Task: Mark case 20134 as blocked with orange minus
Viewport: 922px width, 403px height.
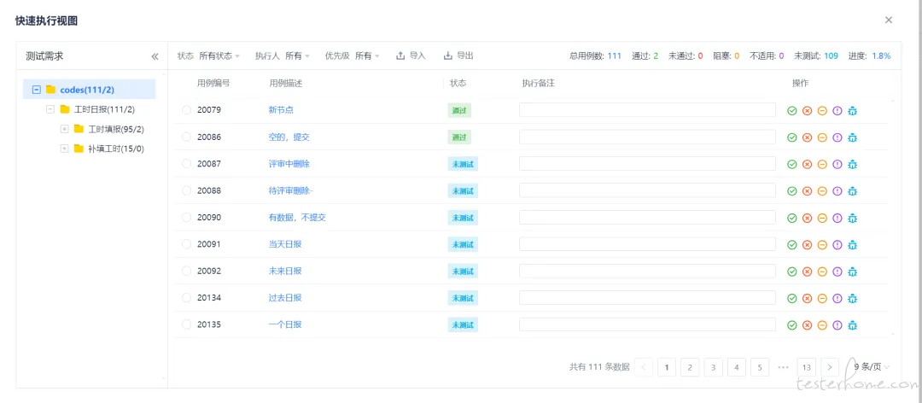Action: [823, 298]
